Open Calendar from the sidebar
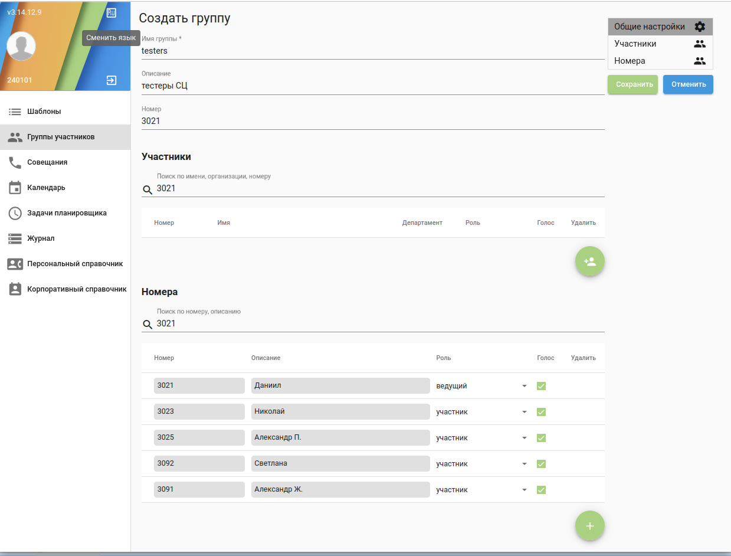 [46, 188]
